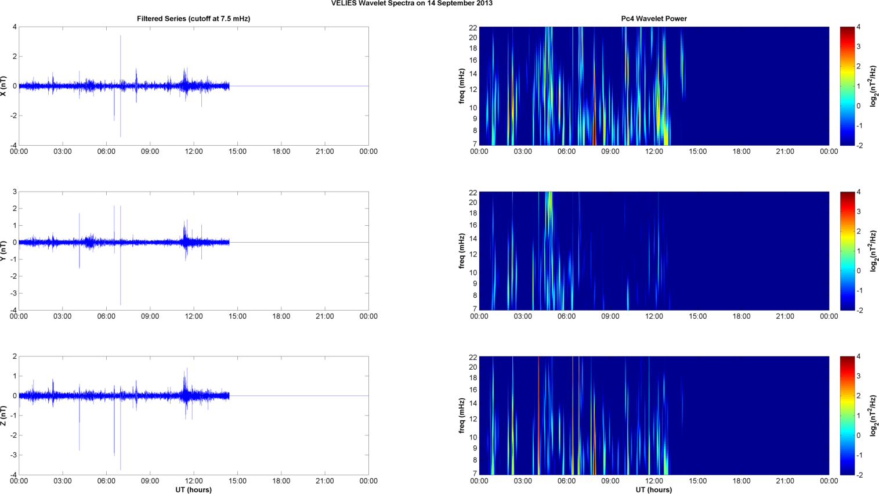The height and width of the screenshot is (494, 879).
Task: Click UT (hours) label under Z wavelet spectrum
Action: click(653, 489)
